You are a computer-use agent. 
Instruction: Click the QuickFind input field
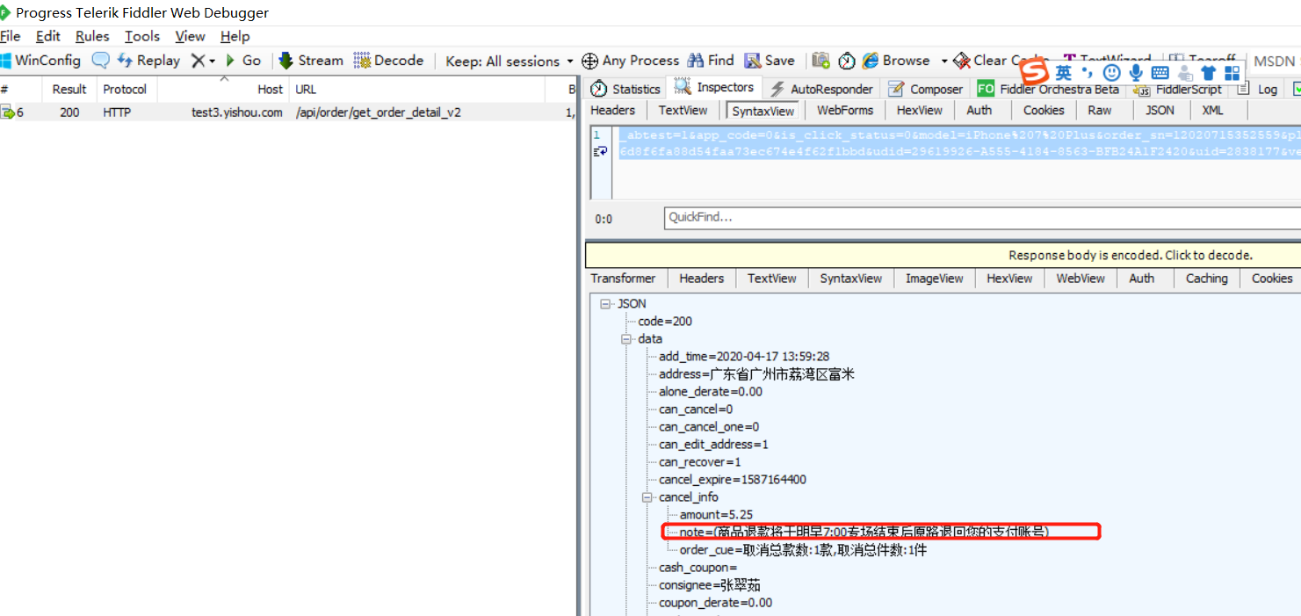coord(982,218)
